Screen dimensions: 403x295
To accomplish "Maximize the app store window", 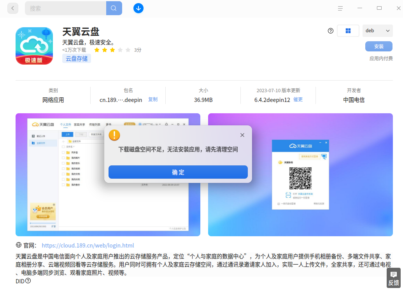I will coord(379,8).
